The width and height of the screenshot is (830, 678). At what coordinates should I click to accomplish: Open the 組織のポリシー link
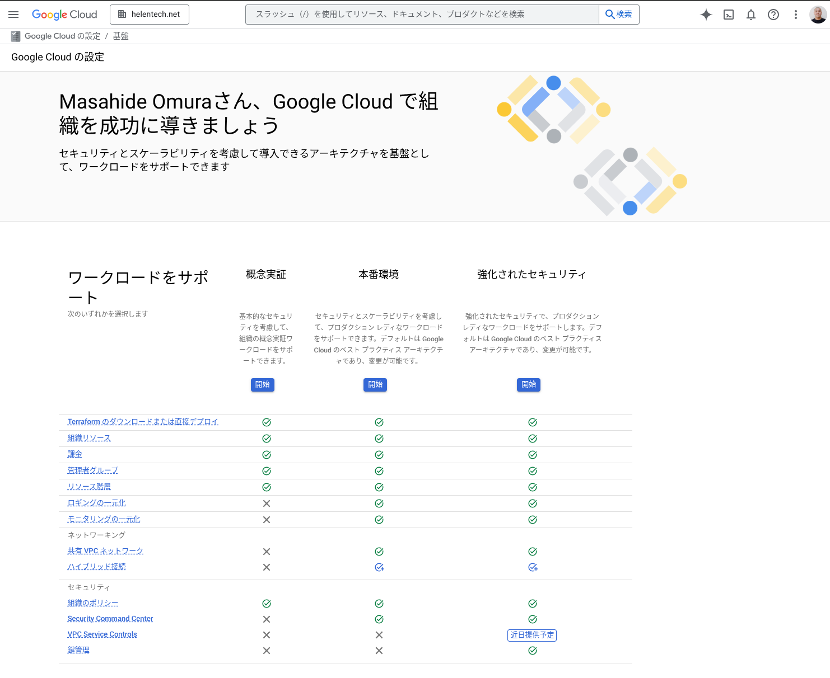coord(92,603)
